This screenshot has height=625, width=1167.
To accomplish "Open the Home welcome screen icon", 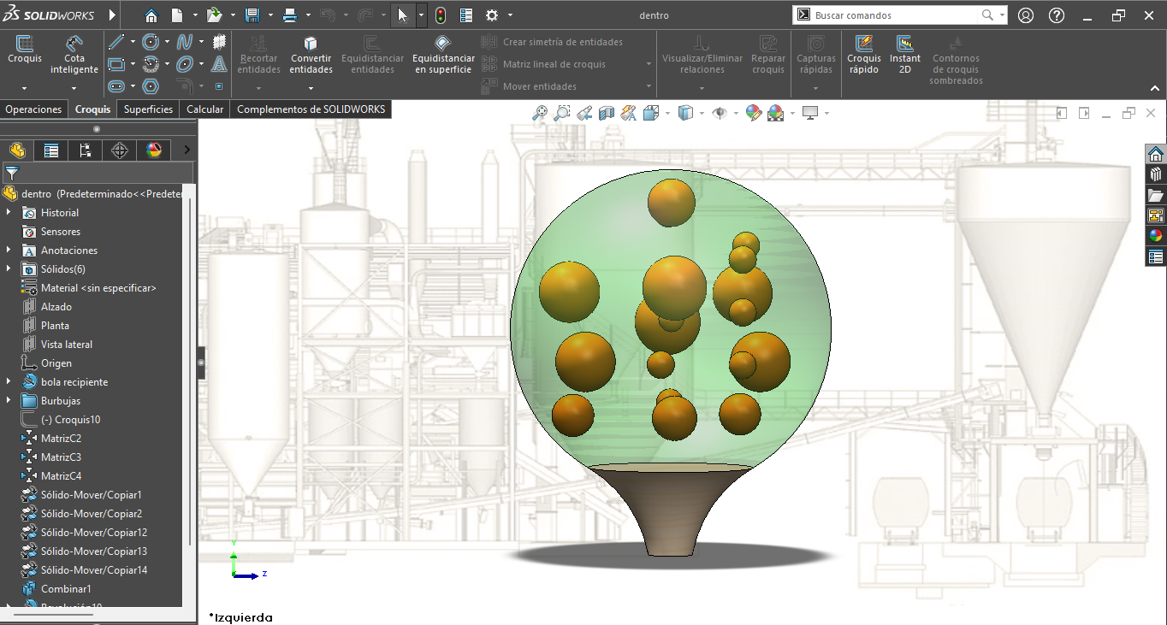I will (151, 15).
